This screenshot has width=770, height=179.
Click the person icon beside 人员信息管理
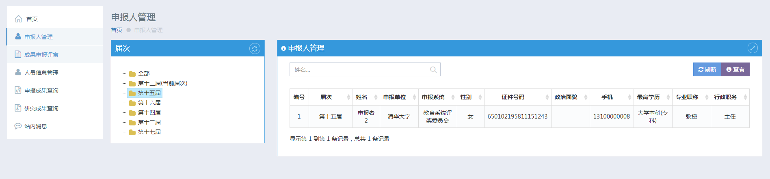(18, 72)
